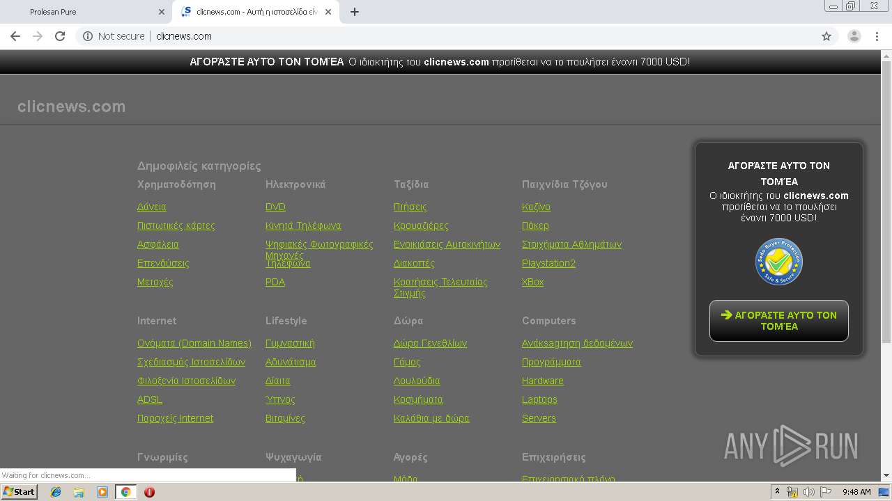The width and height of the screenshot is (892, 501).
Task: Bookmark this page with the star icon
Action: (826, 36)
